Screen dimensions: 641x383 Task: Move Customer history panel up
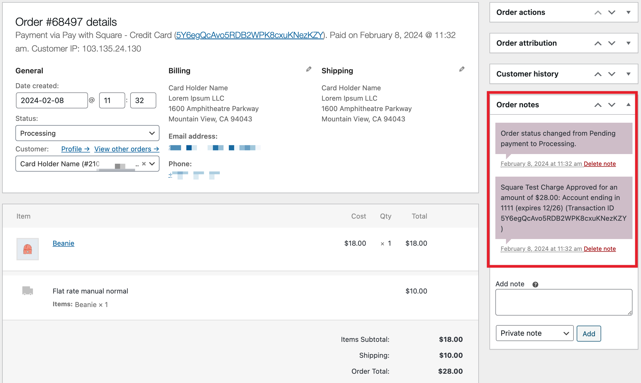point(598,74)
